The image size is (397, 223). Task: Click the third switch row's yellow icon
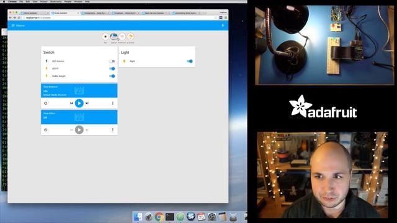[47, 76]
